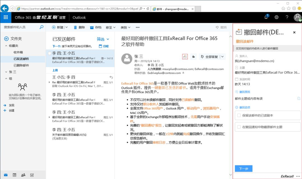Open the Office 365 app launcher grid

click(6, 17)
